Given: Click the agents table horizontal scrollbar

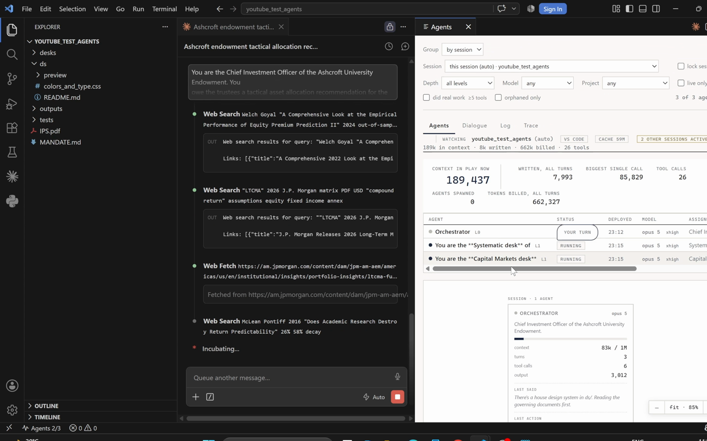Looking at the screenshot, I should [x=534, y=269].
